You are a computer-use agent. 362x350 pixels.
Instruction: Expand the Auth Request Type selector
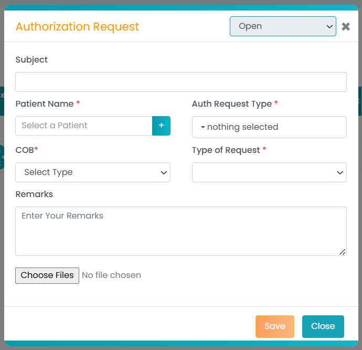[269, 127]
